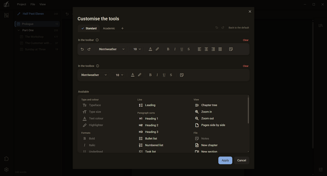Open Merriweather typeface dropdown in toolbar row
Viewport: 327px width, 176px height.
tap(112, 49)
